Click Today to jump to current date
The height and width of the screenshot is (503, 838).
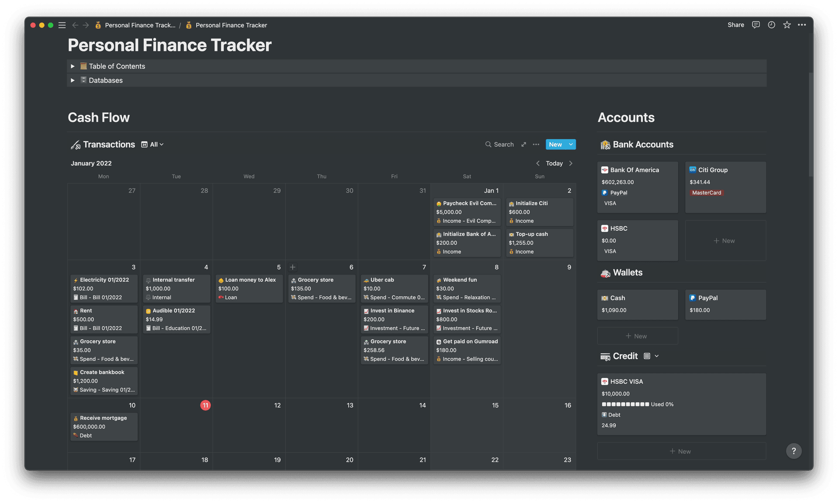click(x=554, y=163)
